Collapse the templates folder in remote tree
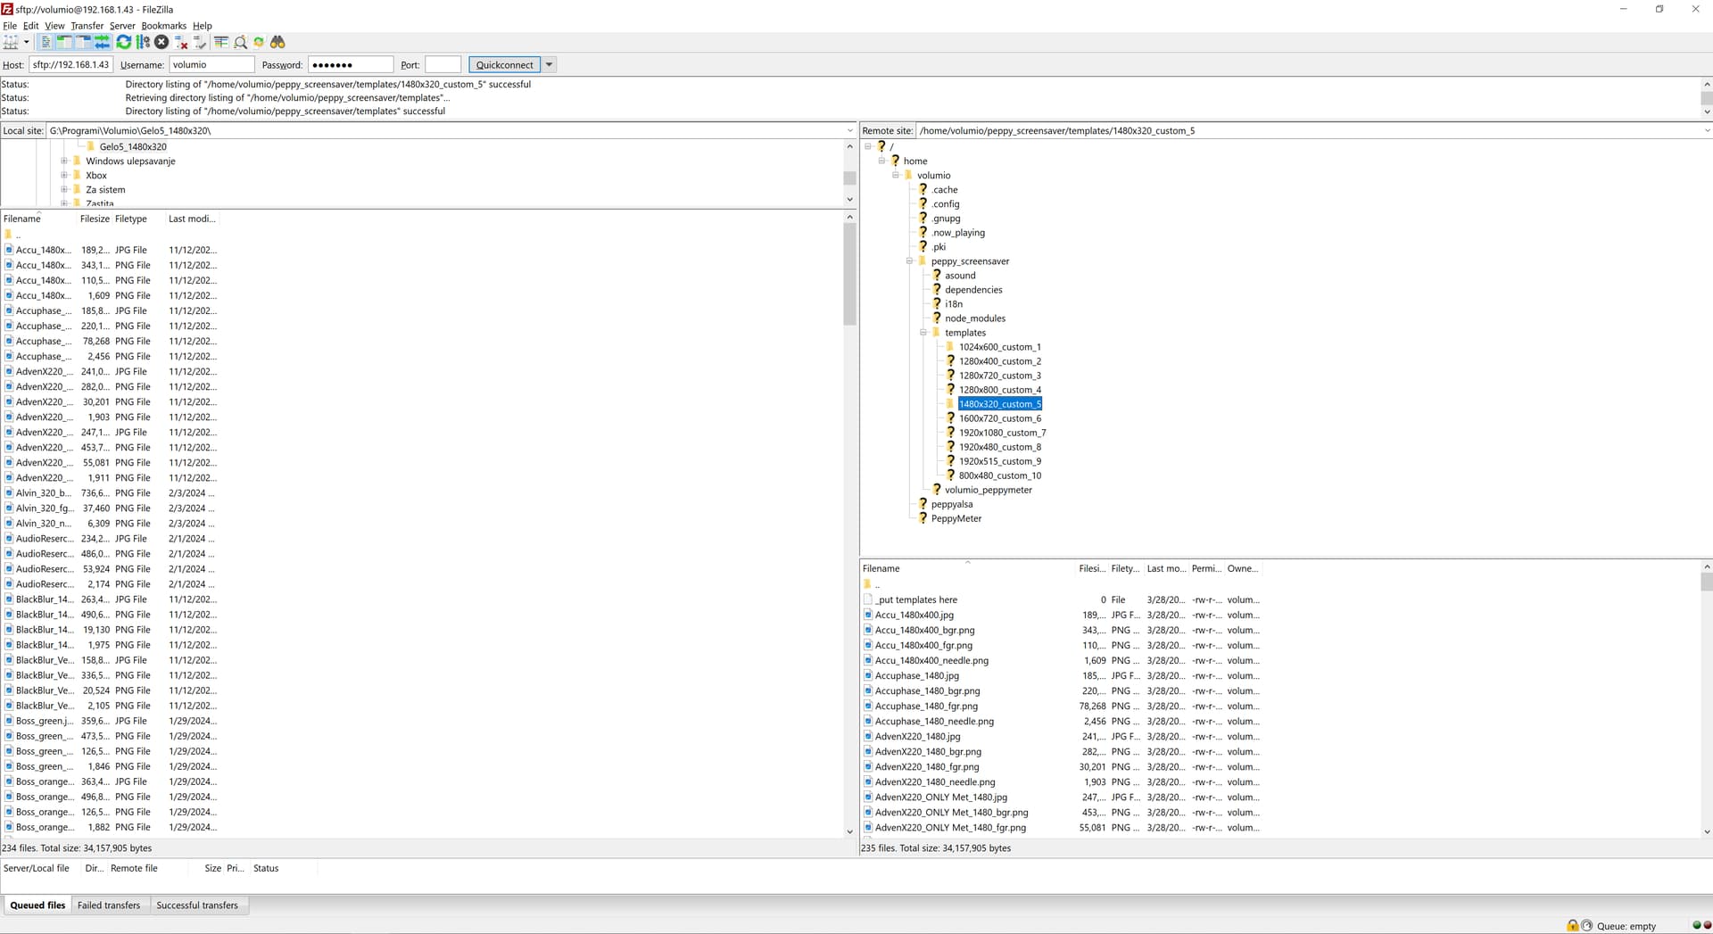1713x934 pixels. [x=923, y=333]
